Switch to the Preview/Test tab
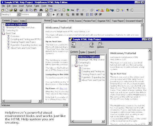This screenshot has width=153, height=126. 89,21
